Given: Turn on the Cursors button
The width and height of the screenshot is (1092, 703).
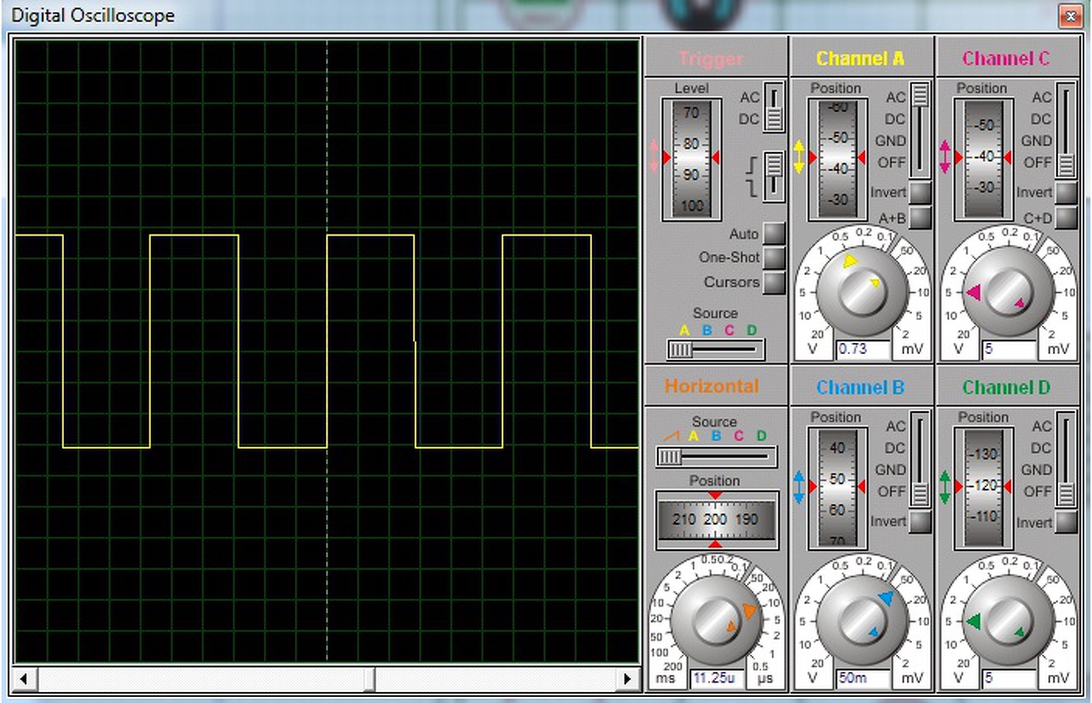Looking at the screenshot, I should tap(774, 282).
